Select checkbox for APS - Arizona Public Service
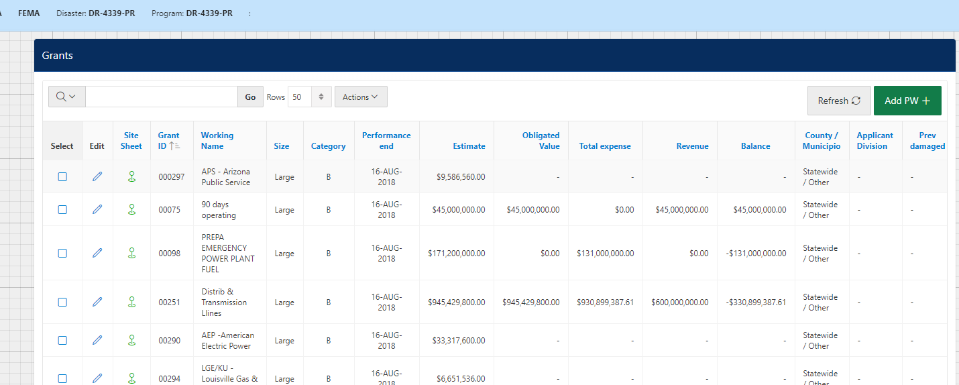The width and height of the screenshot is (959, 385). coord(62,176)
